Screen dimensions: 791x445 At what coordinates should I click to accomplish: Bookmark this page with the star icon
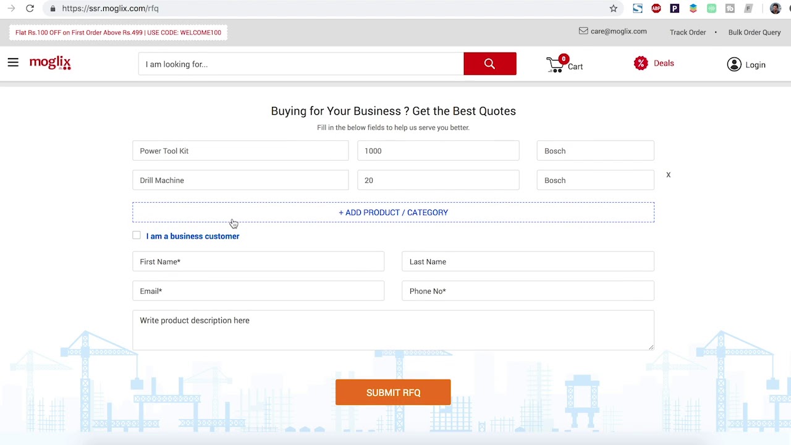coord(613,9)
